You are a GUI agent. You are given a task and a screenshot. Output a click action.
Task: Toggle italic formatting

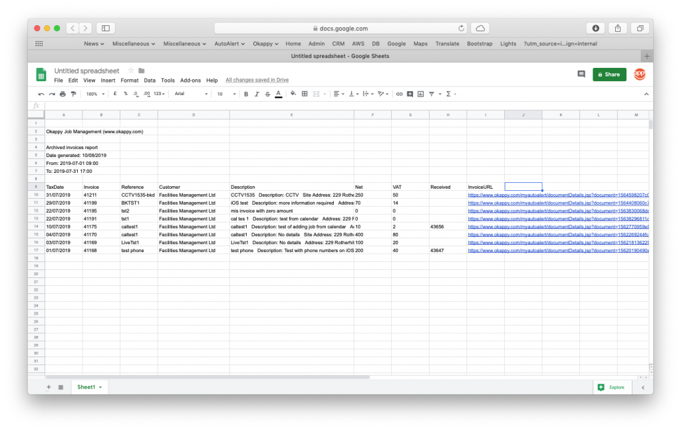(x=257, y=94)
